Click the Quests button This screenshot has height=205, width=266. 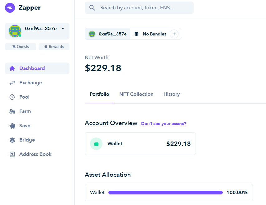20,46
